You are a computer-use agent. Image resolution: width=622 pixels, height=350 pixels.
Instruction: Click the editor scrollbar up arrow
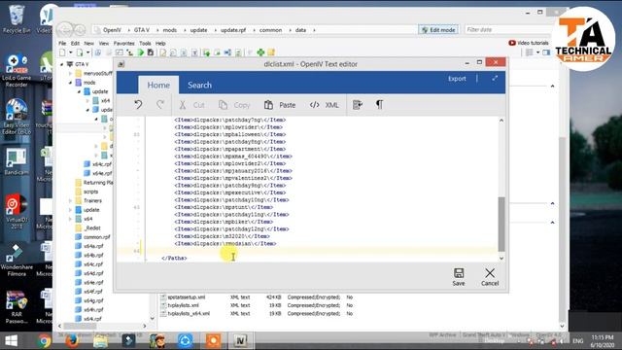point(501,121)
